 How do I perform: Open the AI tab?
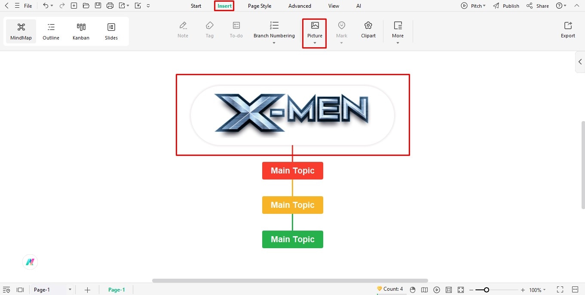[359, 6]
